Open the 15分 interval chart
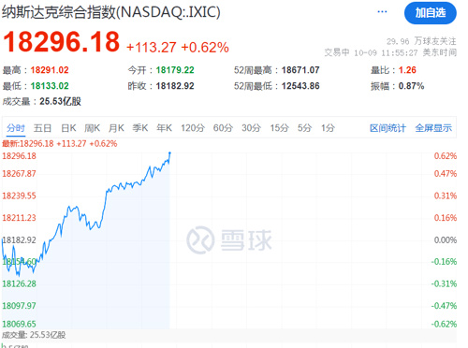 pos(279,128)
